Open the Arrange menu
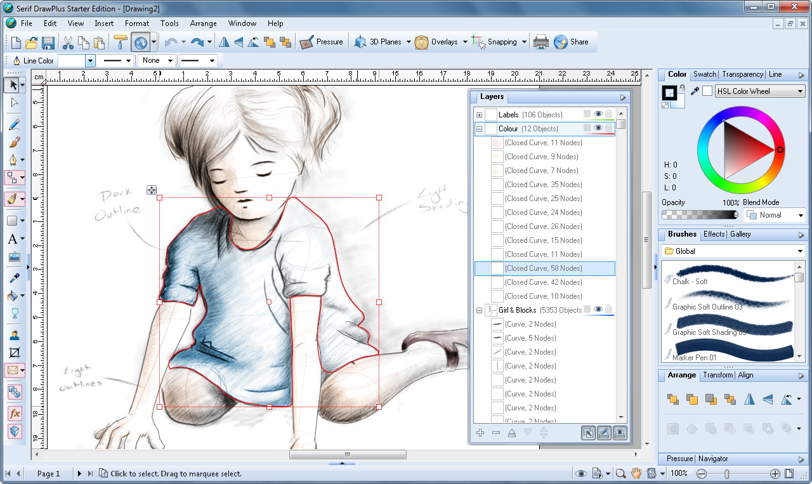The width and height of the screenshot is (812, 484). click(x=203, y=23)
